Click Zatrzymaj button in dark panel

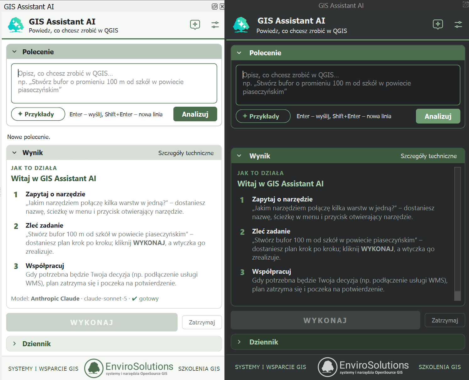click(x=445, y=320)
